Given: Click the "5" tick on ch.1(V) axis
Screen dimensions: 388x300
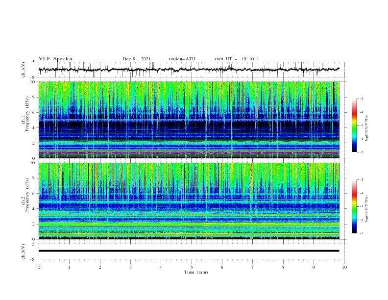Looking at the screenshot, I should pos(34,62).
